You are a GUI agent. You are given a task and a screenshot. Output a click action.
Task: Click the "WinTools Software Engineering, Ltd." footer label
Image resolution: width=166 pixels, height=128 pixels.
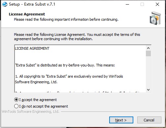[x=31, y=112]
